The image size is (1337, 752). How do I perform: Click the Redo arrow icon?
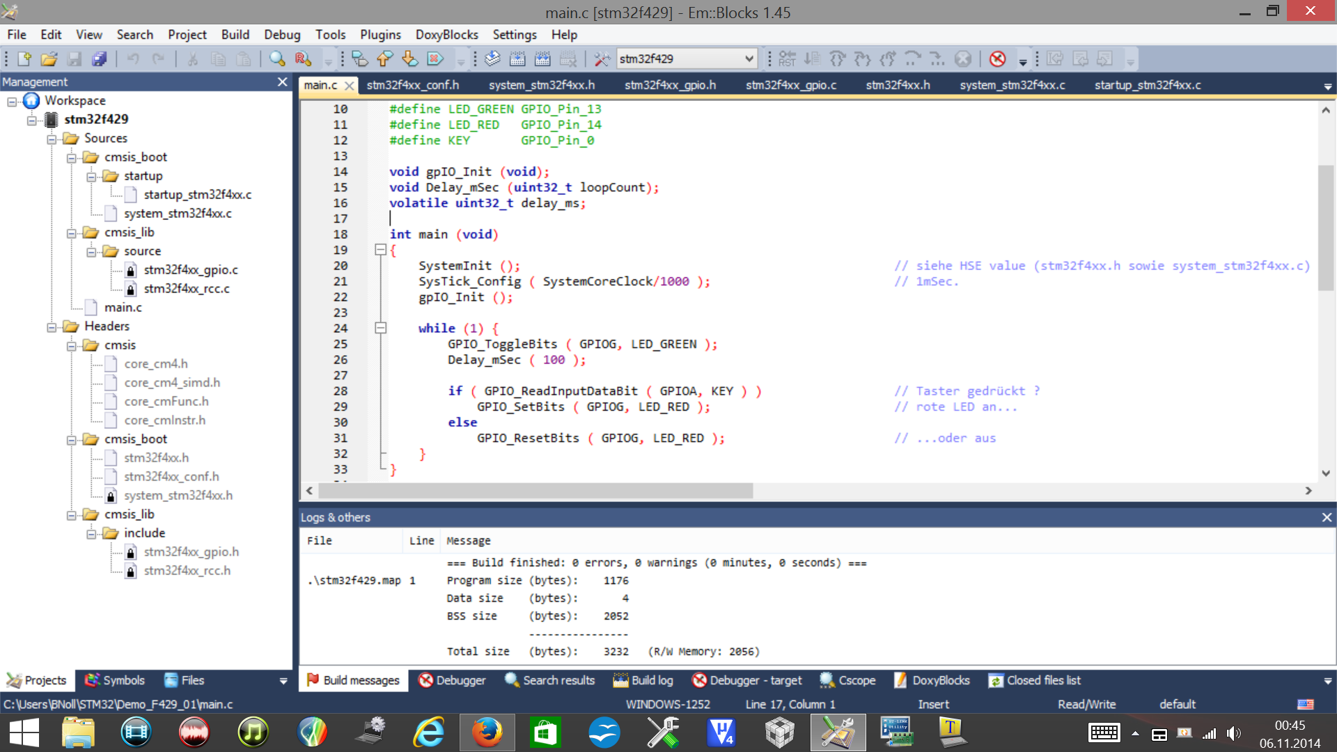[158, 59]
